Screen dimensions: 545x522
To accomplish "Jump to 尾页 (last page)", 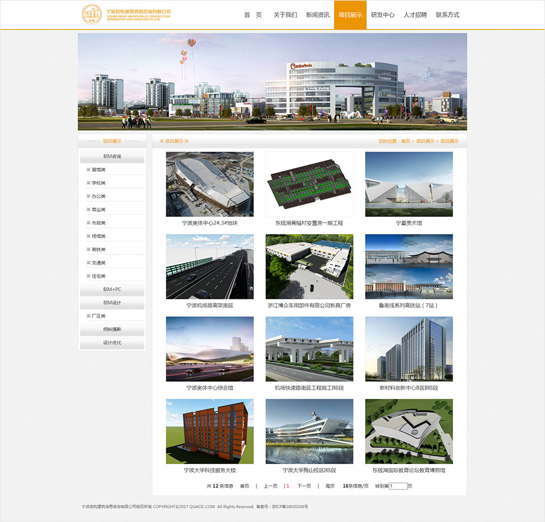I will tap(332, 486).
